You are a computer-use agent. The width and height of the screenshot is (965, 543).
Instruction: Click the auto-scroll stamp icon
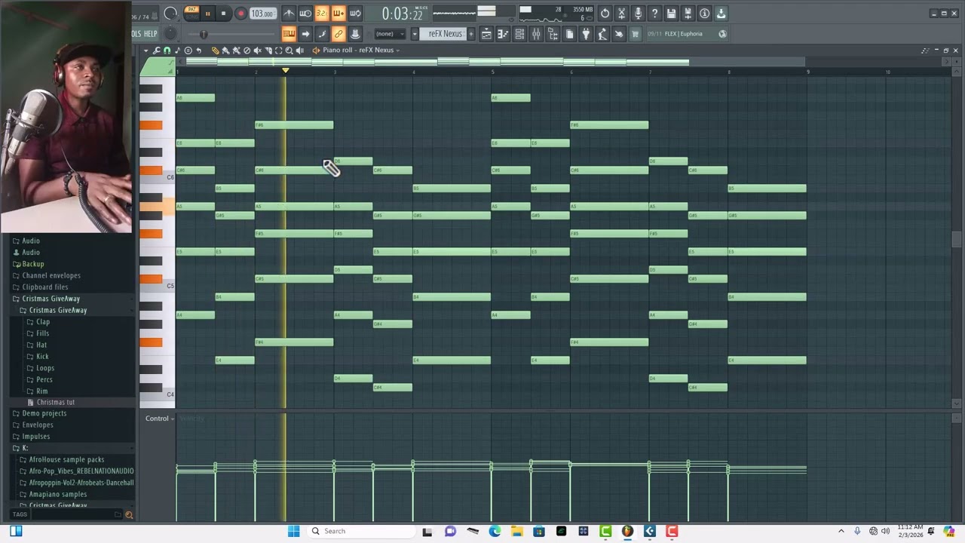(x=355, y=34)
